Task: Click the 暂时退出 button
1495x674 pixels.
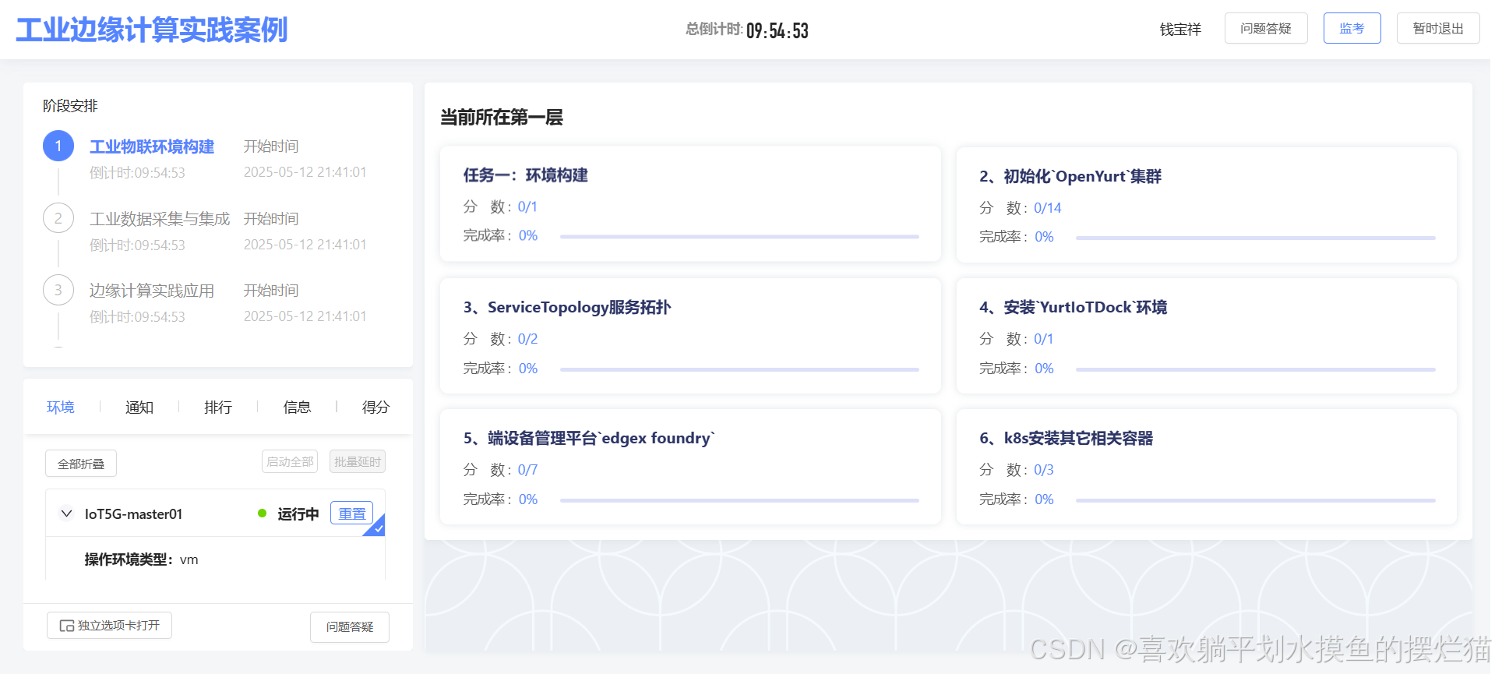Action: (x=1438, y=28)
